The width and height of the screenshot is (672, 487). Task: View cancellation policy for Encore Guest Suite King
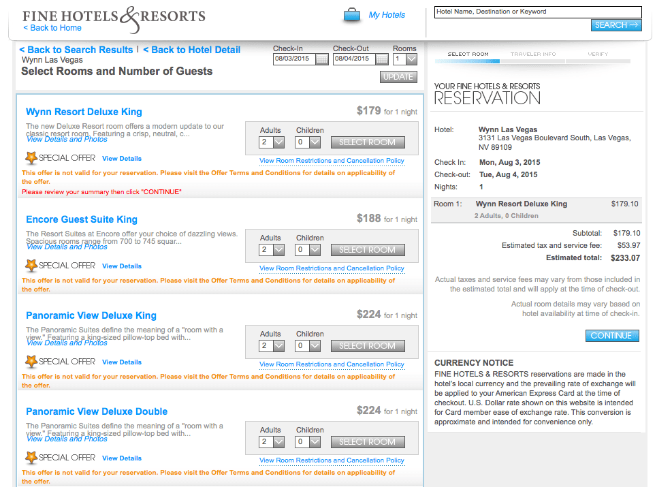point(332,268)
